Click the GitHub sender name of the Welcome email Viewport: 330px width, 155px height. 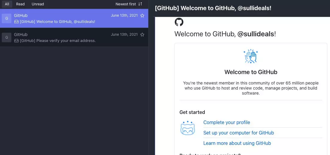click(x=21, y=15)
